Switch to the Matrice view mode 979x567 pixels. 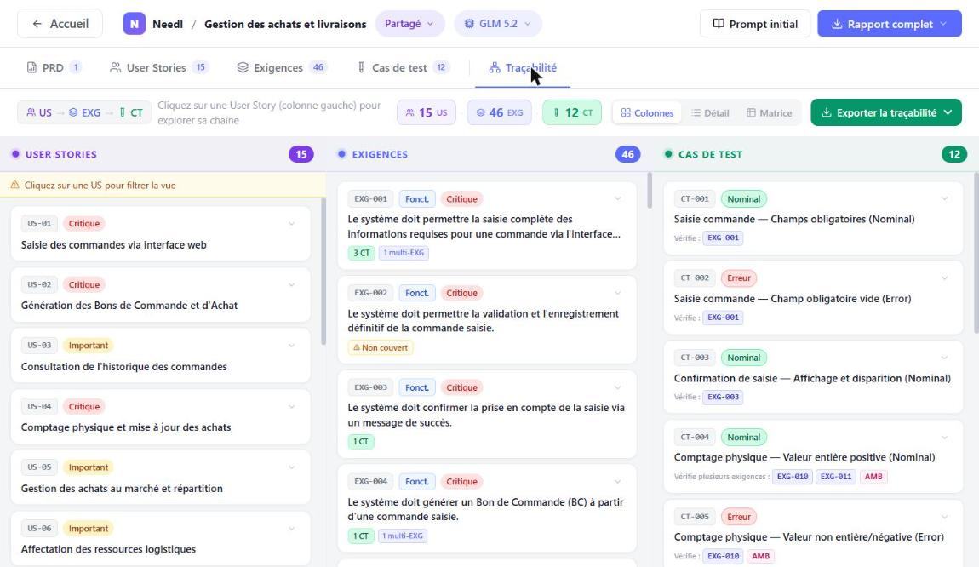[769, 113]
